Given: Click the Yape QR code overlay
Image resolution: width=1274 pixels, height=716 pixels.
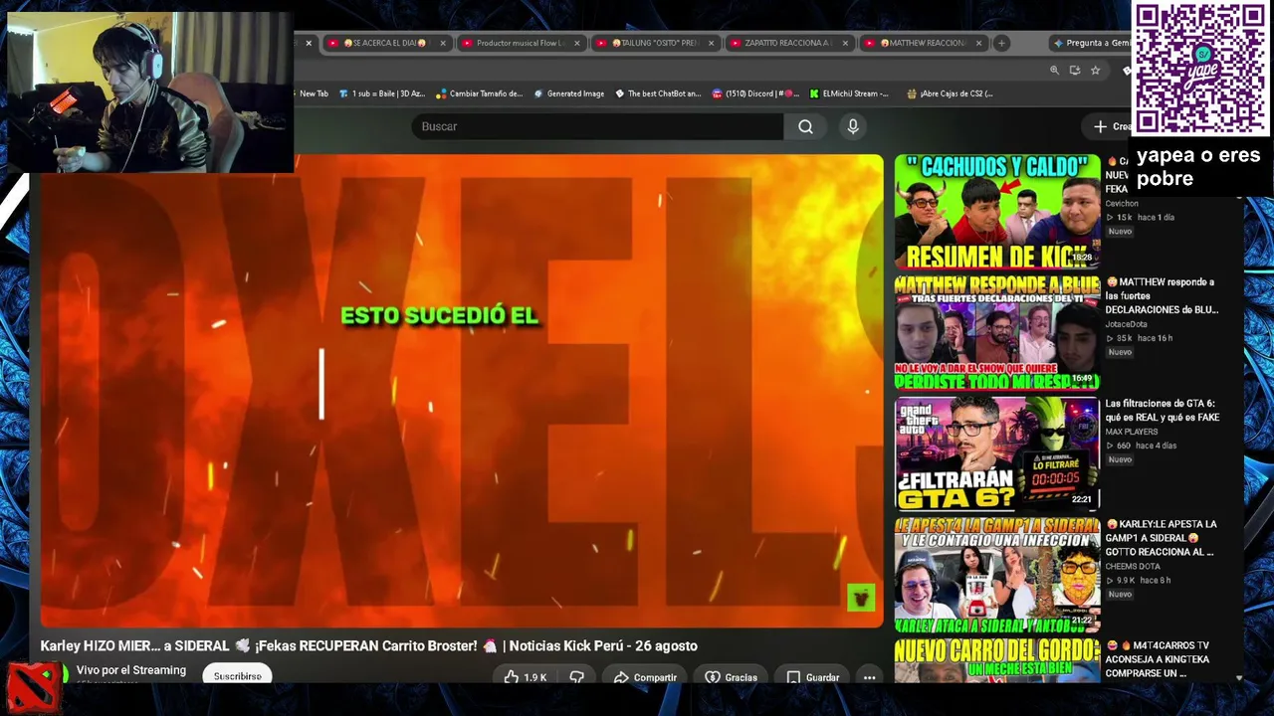Looking at the screenshot, I should (x=1201, y=69).
